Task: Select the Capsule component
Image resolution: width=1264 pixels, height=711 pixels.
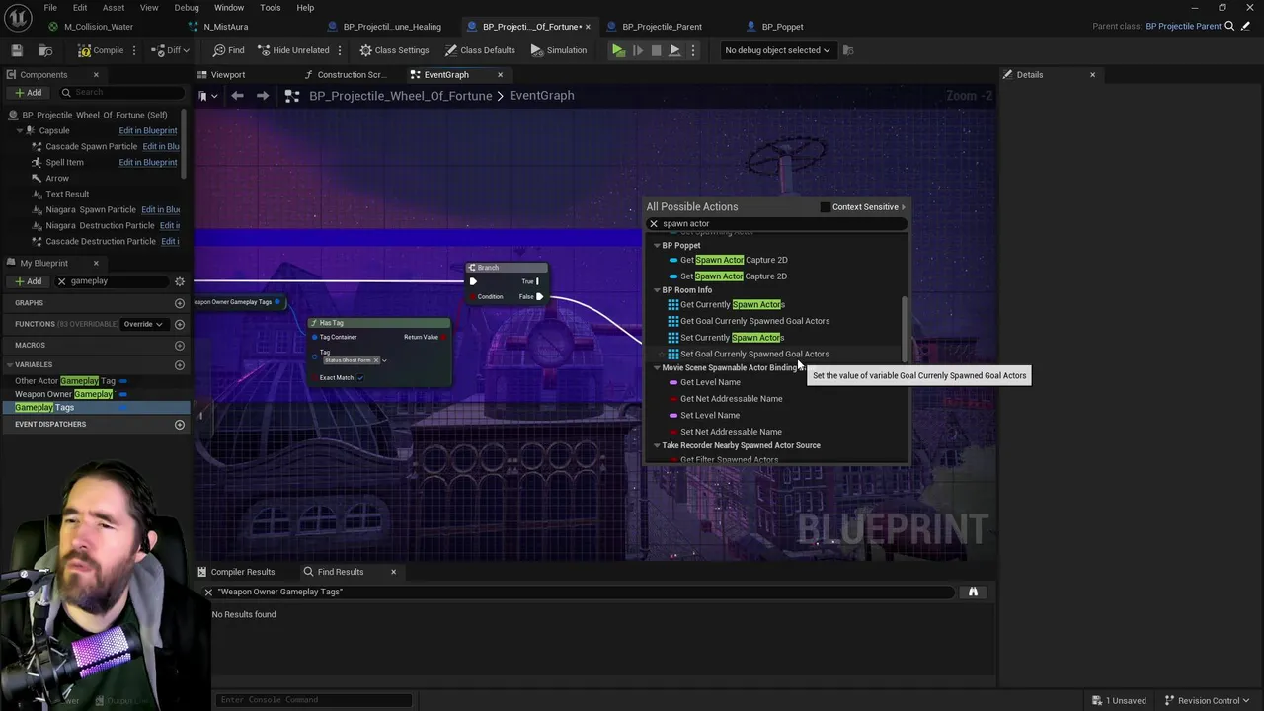Action: [x=54, y=130]
